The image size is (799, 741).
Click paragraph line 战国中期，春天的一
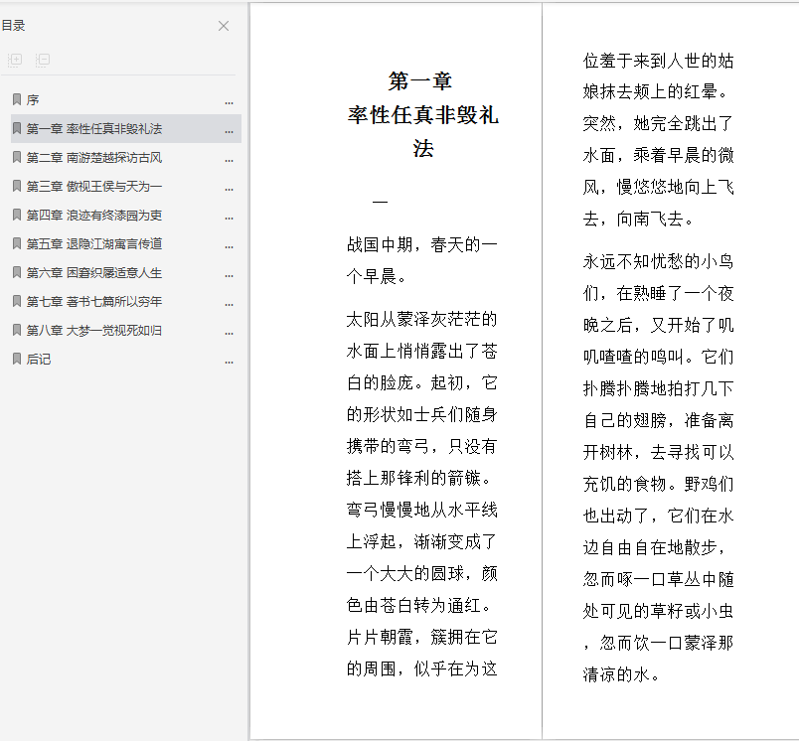(x=422, y=245)
